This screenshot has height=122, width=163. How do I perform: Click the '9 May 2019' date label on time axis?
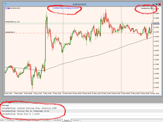(x=8, y=93)
